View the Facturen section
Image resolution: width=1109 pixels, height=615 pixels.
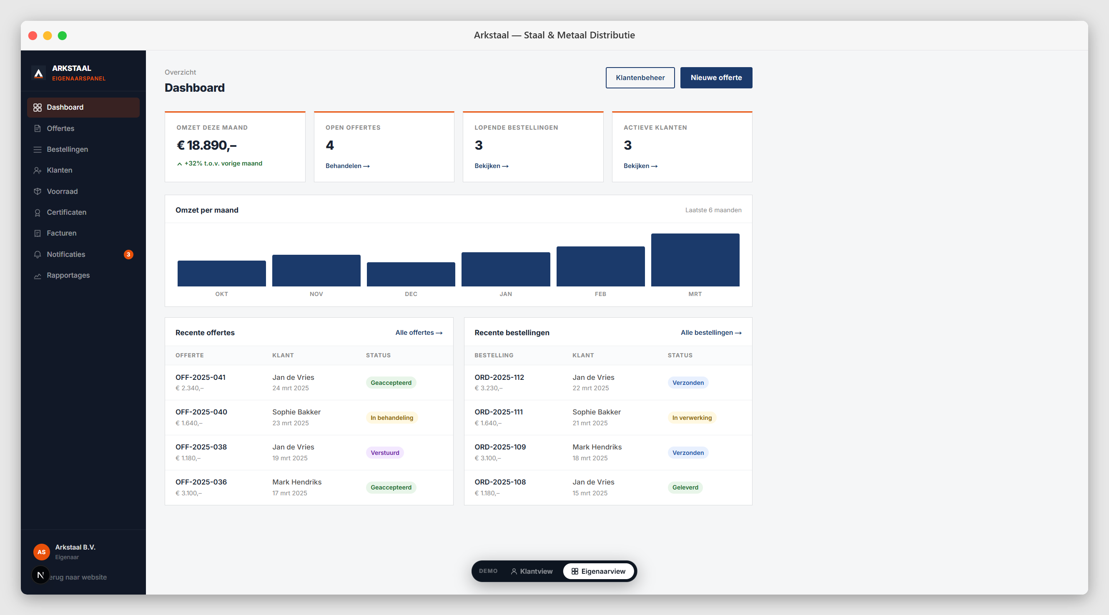pos(62,233)
